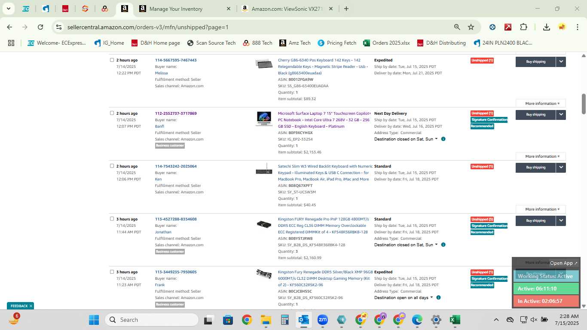Open Cherry keyboard product thumbnail

tap(264, 64)
